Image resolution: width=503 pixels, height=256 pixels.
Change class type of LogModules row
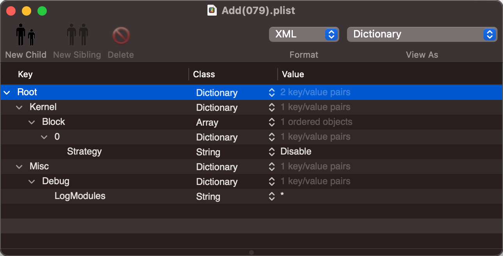pyautogui.click(x=272, y=196)
